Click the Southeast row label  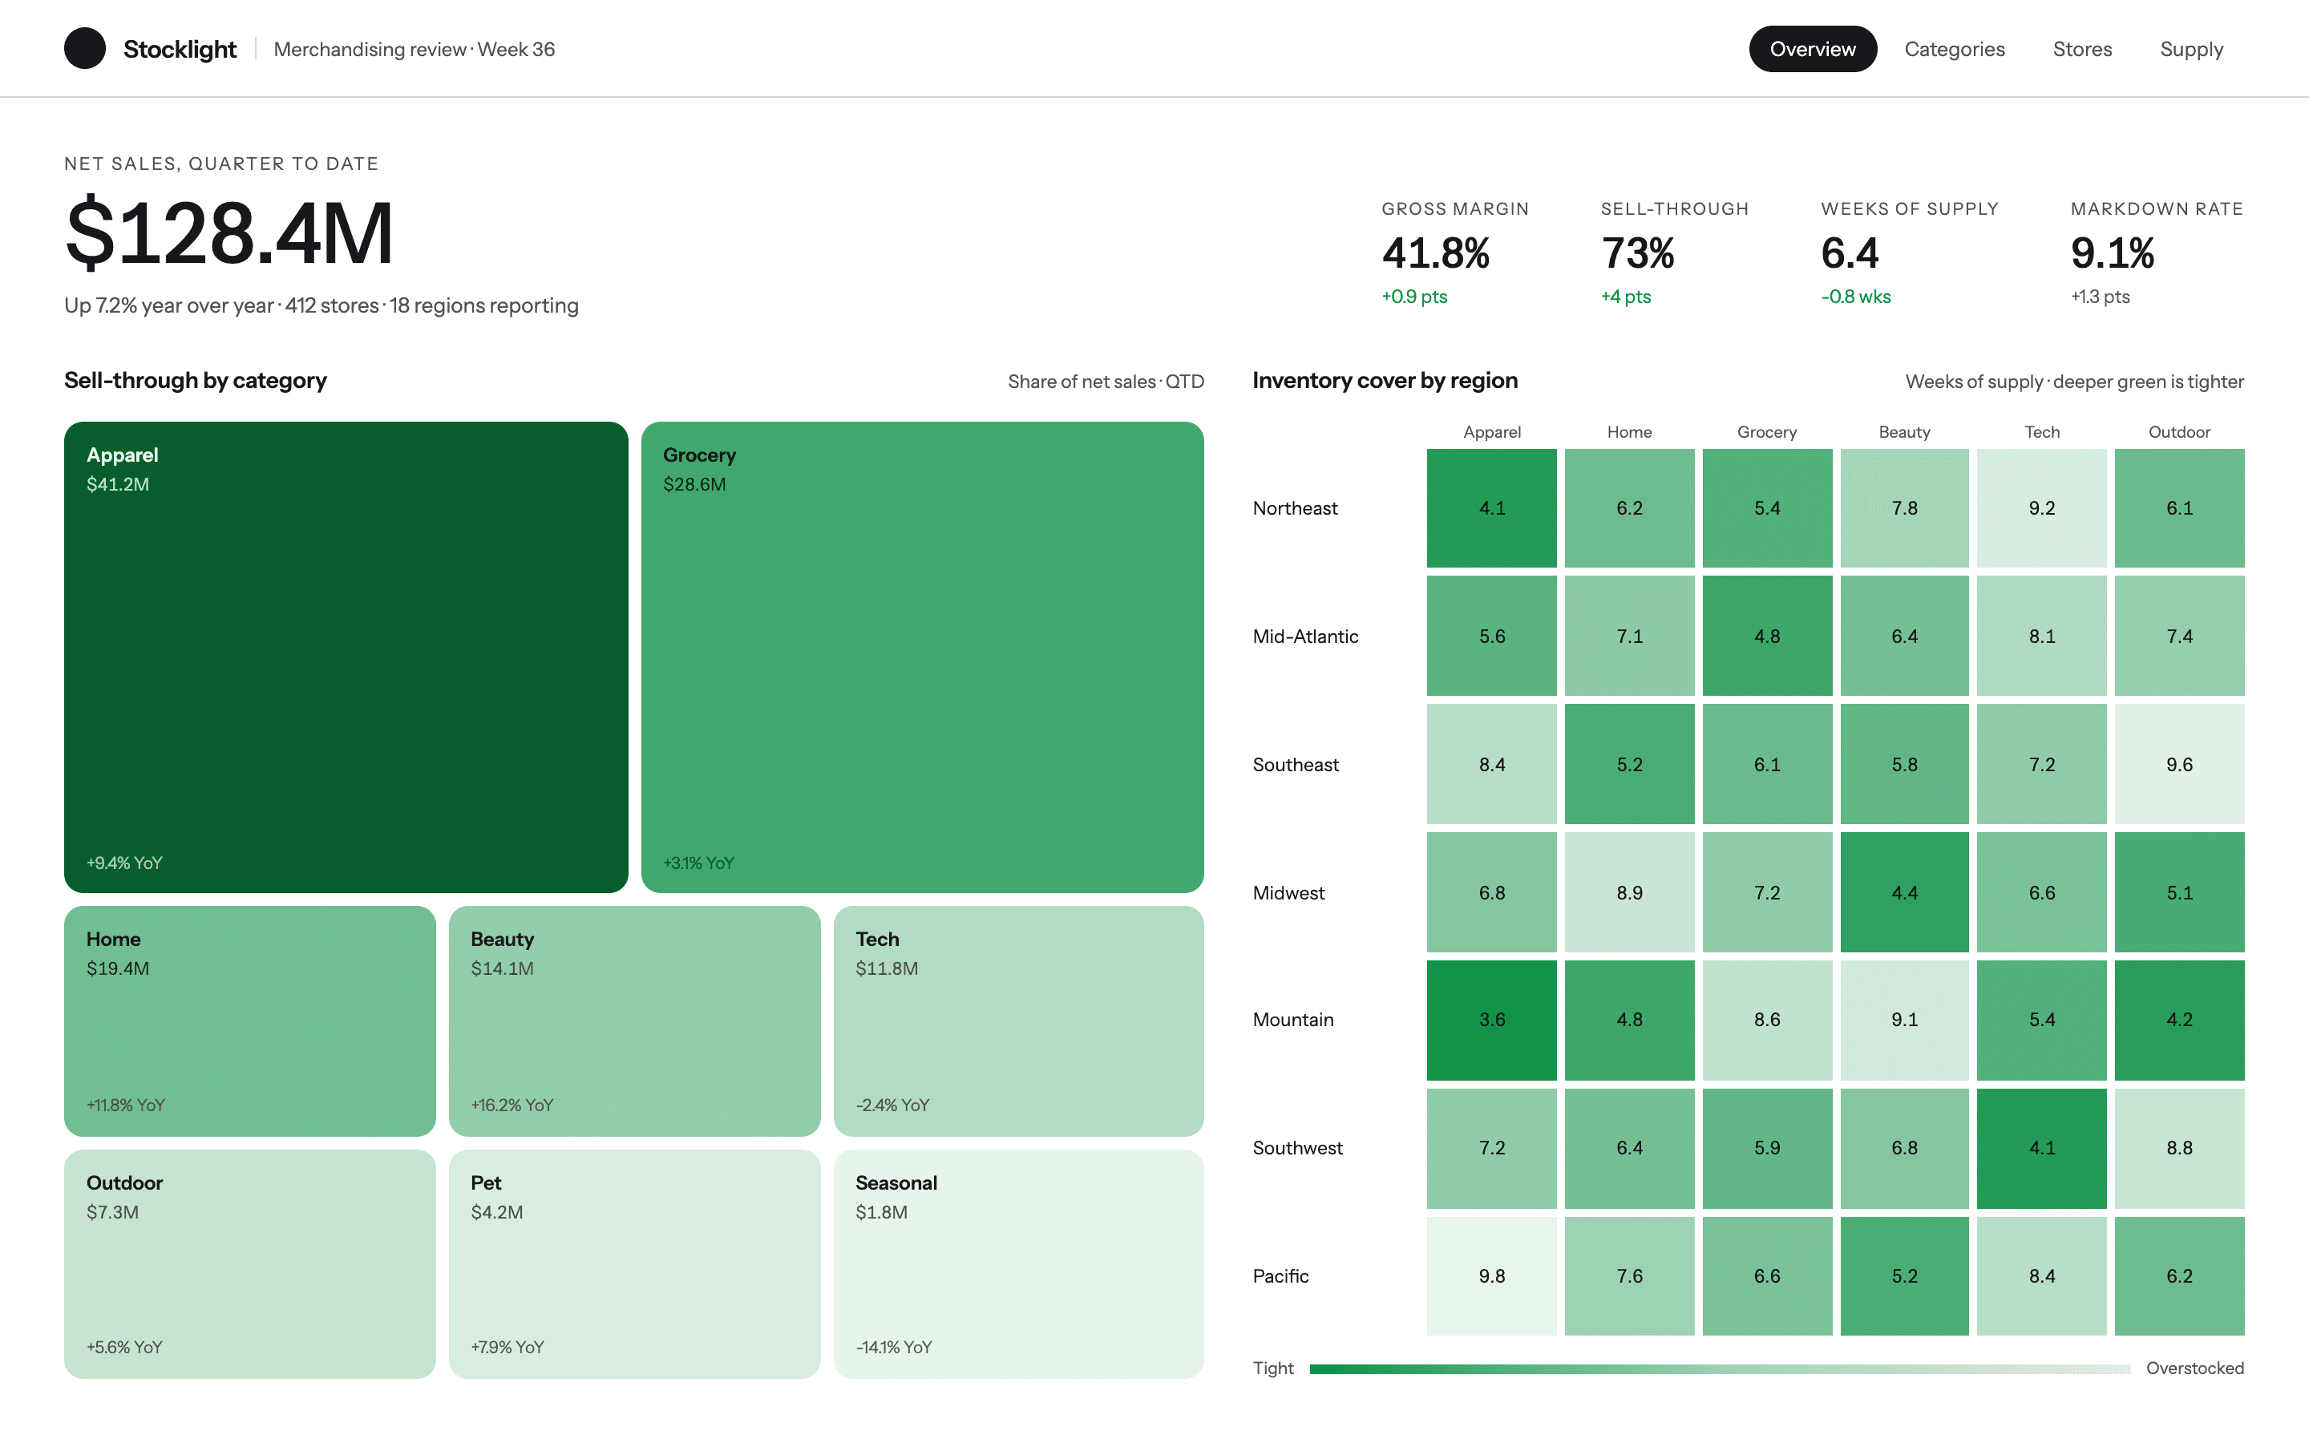[x=1296, y=763]
